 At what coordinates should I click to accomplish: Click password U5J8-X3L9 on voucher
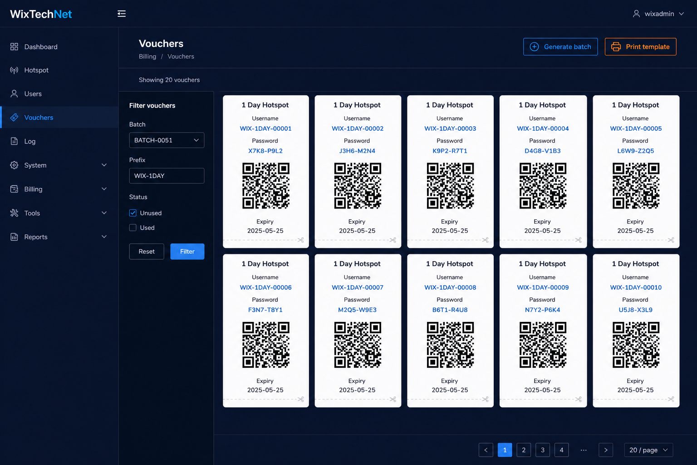tap(635, 310)
